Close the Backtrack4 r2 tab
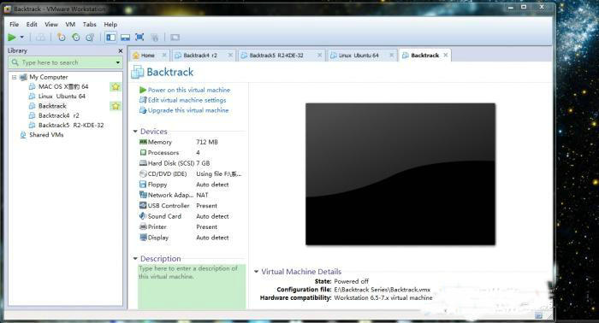This screenshot has width=599, height=323. pyautogui.click(x=230, y=56)
